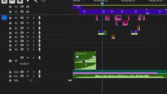Enable voice-over record on track A11
Screen dimensions: 167x94
coord(39,76)
